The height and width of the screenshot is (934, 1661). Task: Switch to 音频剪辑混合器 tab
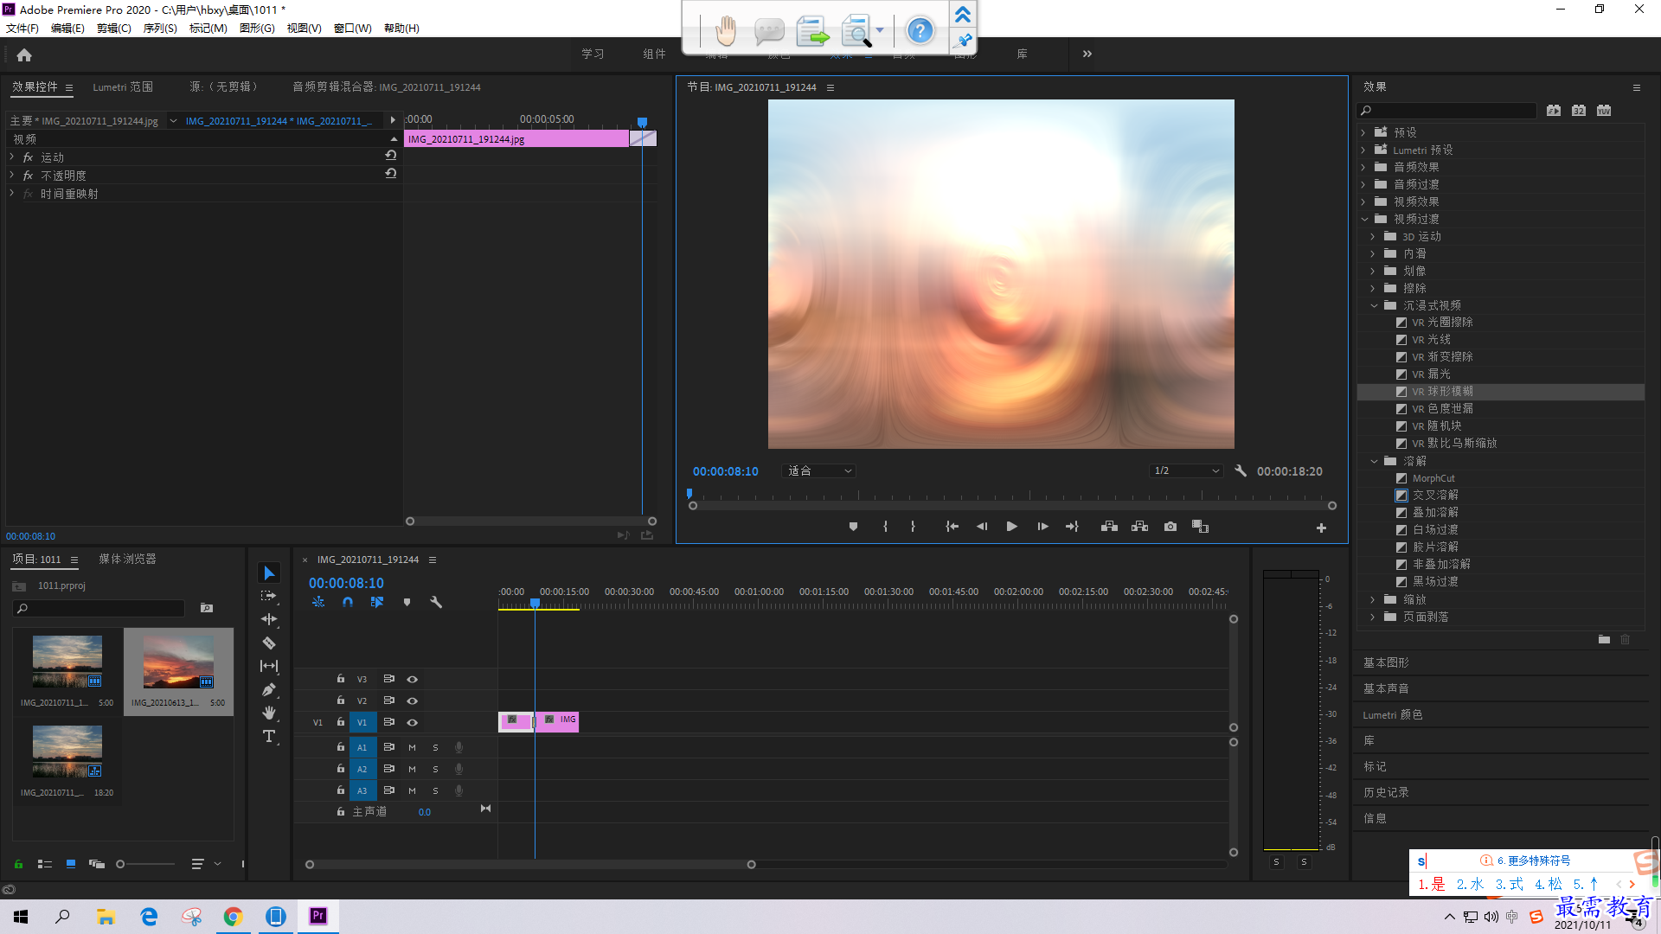click(386, 87)
